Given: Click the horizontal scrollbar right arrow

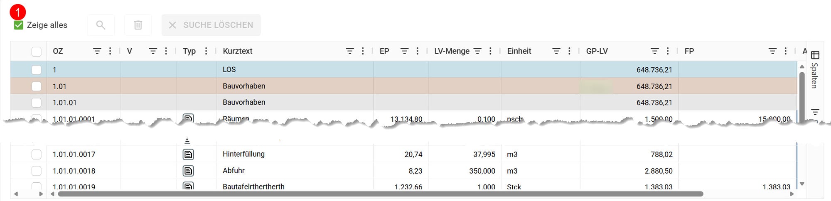Looking at the screenshot, I should [792, 194].
